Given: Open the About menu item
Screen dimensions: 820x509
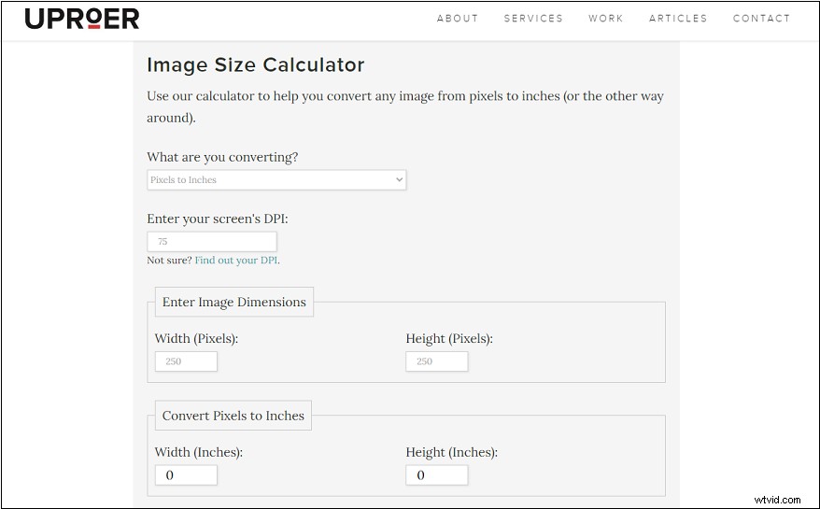Looking at the screenshot, I should [x=458, y=19].
